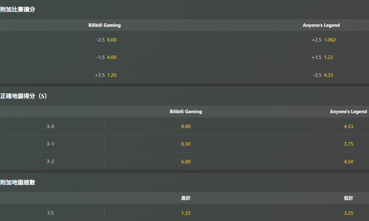Viewport: 369px width, 221px height.
Task: Pick Anyone's Legend -2.5 handicap odds 4.33
Action: click(x=323, y=75)
